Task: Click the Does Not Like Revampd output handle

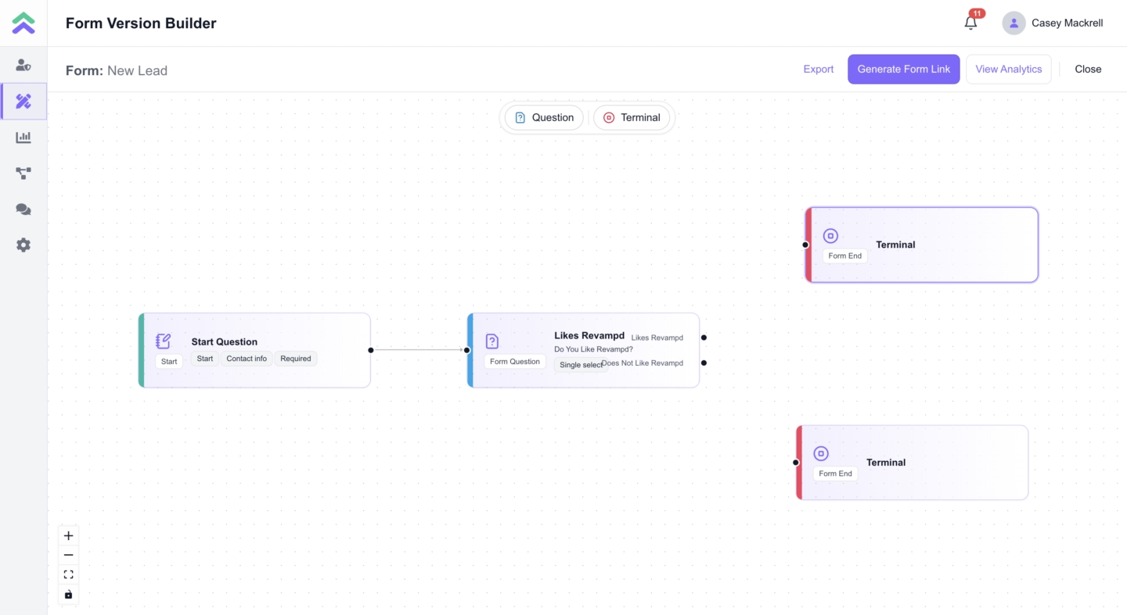Action: 704,363
